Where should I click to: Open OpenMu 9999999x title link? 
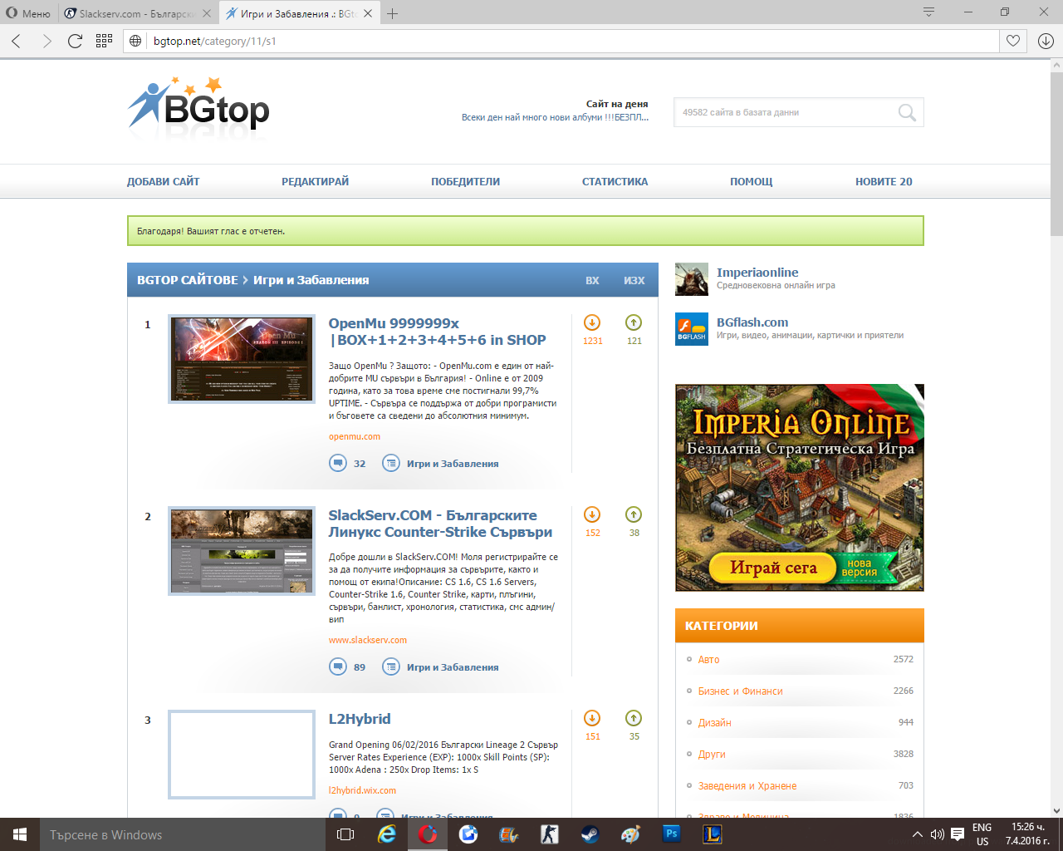pyautogui.click(x=437, y=332)
